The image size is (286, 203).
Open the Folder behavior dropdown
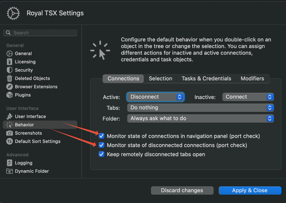pyautogui.click(x=200, y=119)
